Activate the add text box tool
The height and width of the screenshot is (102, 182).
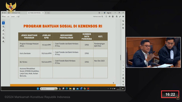tap(3, 38)
